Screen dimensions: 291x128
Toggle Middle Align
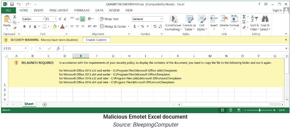tap(78, 19)
